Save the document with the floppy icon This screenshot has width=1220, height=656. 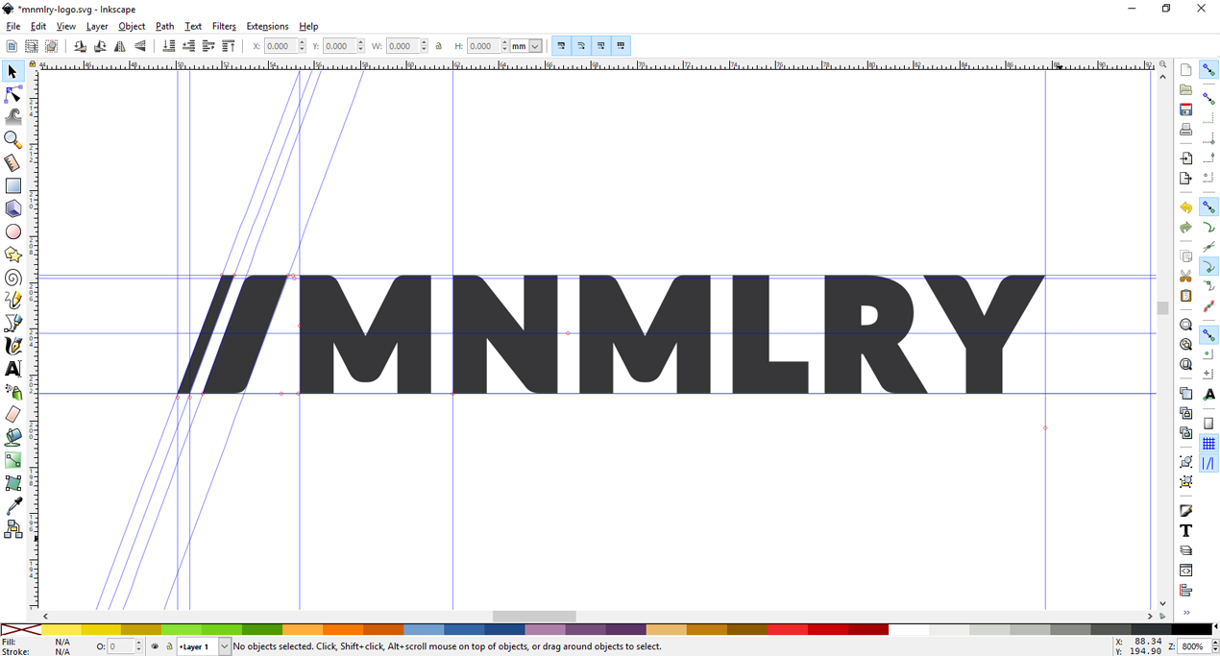pos(1186,110)
